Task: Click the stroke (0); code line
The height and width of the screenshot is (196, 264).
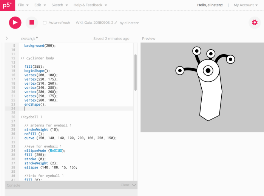Action: 35,159
